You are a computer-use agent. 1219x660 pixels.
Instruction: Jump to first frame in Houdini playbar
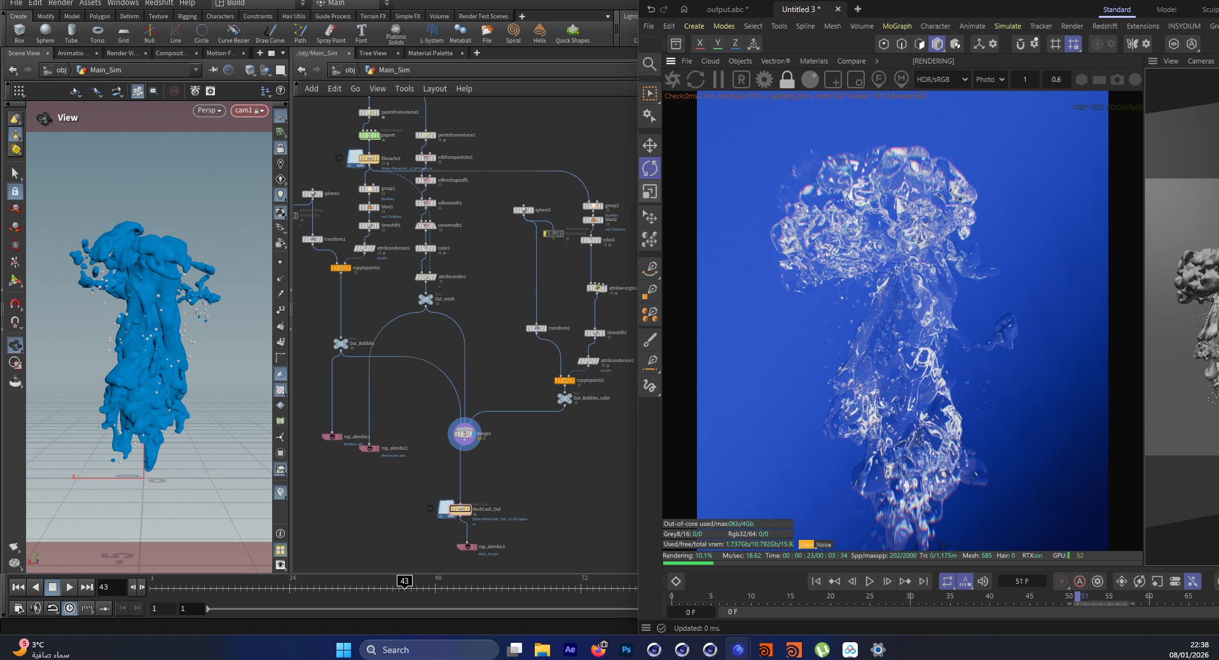pos(18,587)
